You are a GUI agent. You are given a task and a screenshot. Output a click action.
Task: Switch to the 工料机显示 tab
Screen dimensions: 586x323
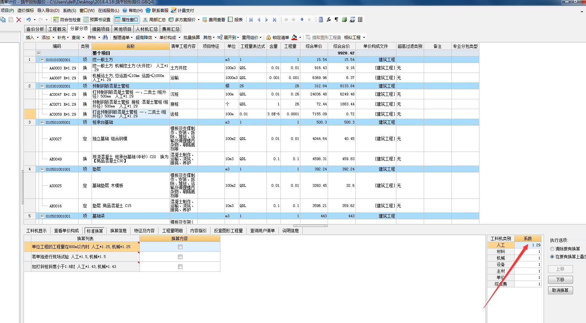37,231
